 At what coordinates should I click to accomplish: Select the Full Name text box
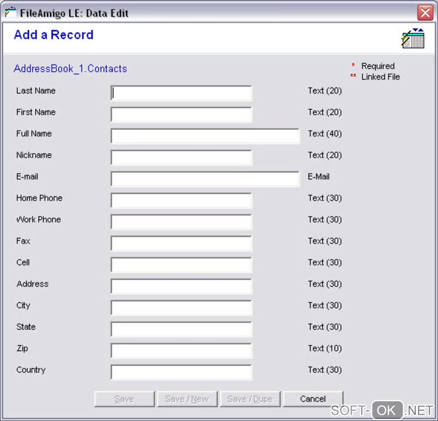(x=205, y=136)
